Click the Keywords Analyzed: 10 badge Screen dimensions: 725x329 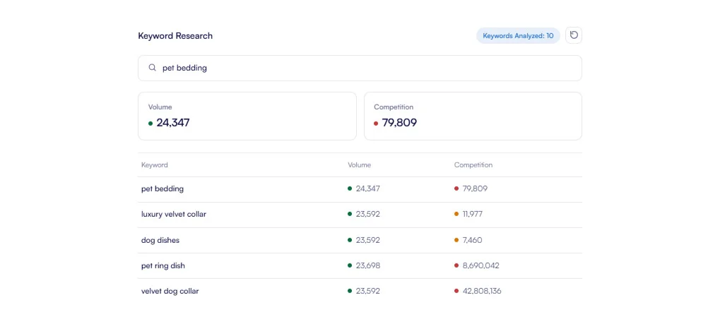tap(518, 35)
